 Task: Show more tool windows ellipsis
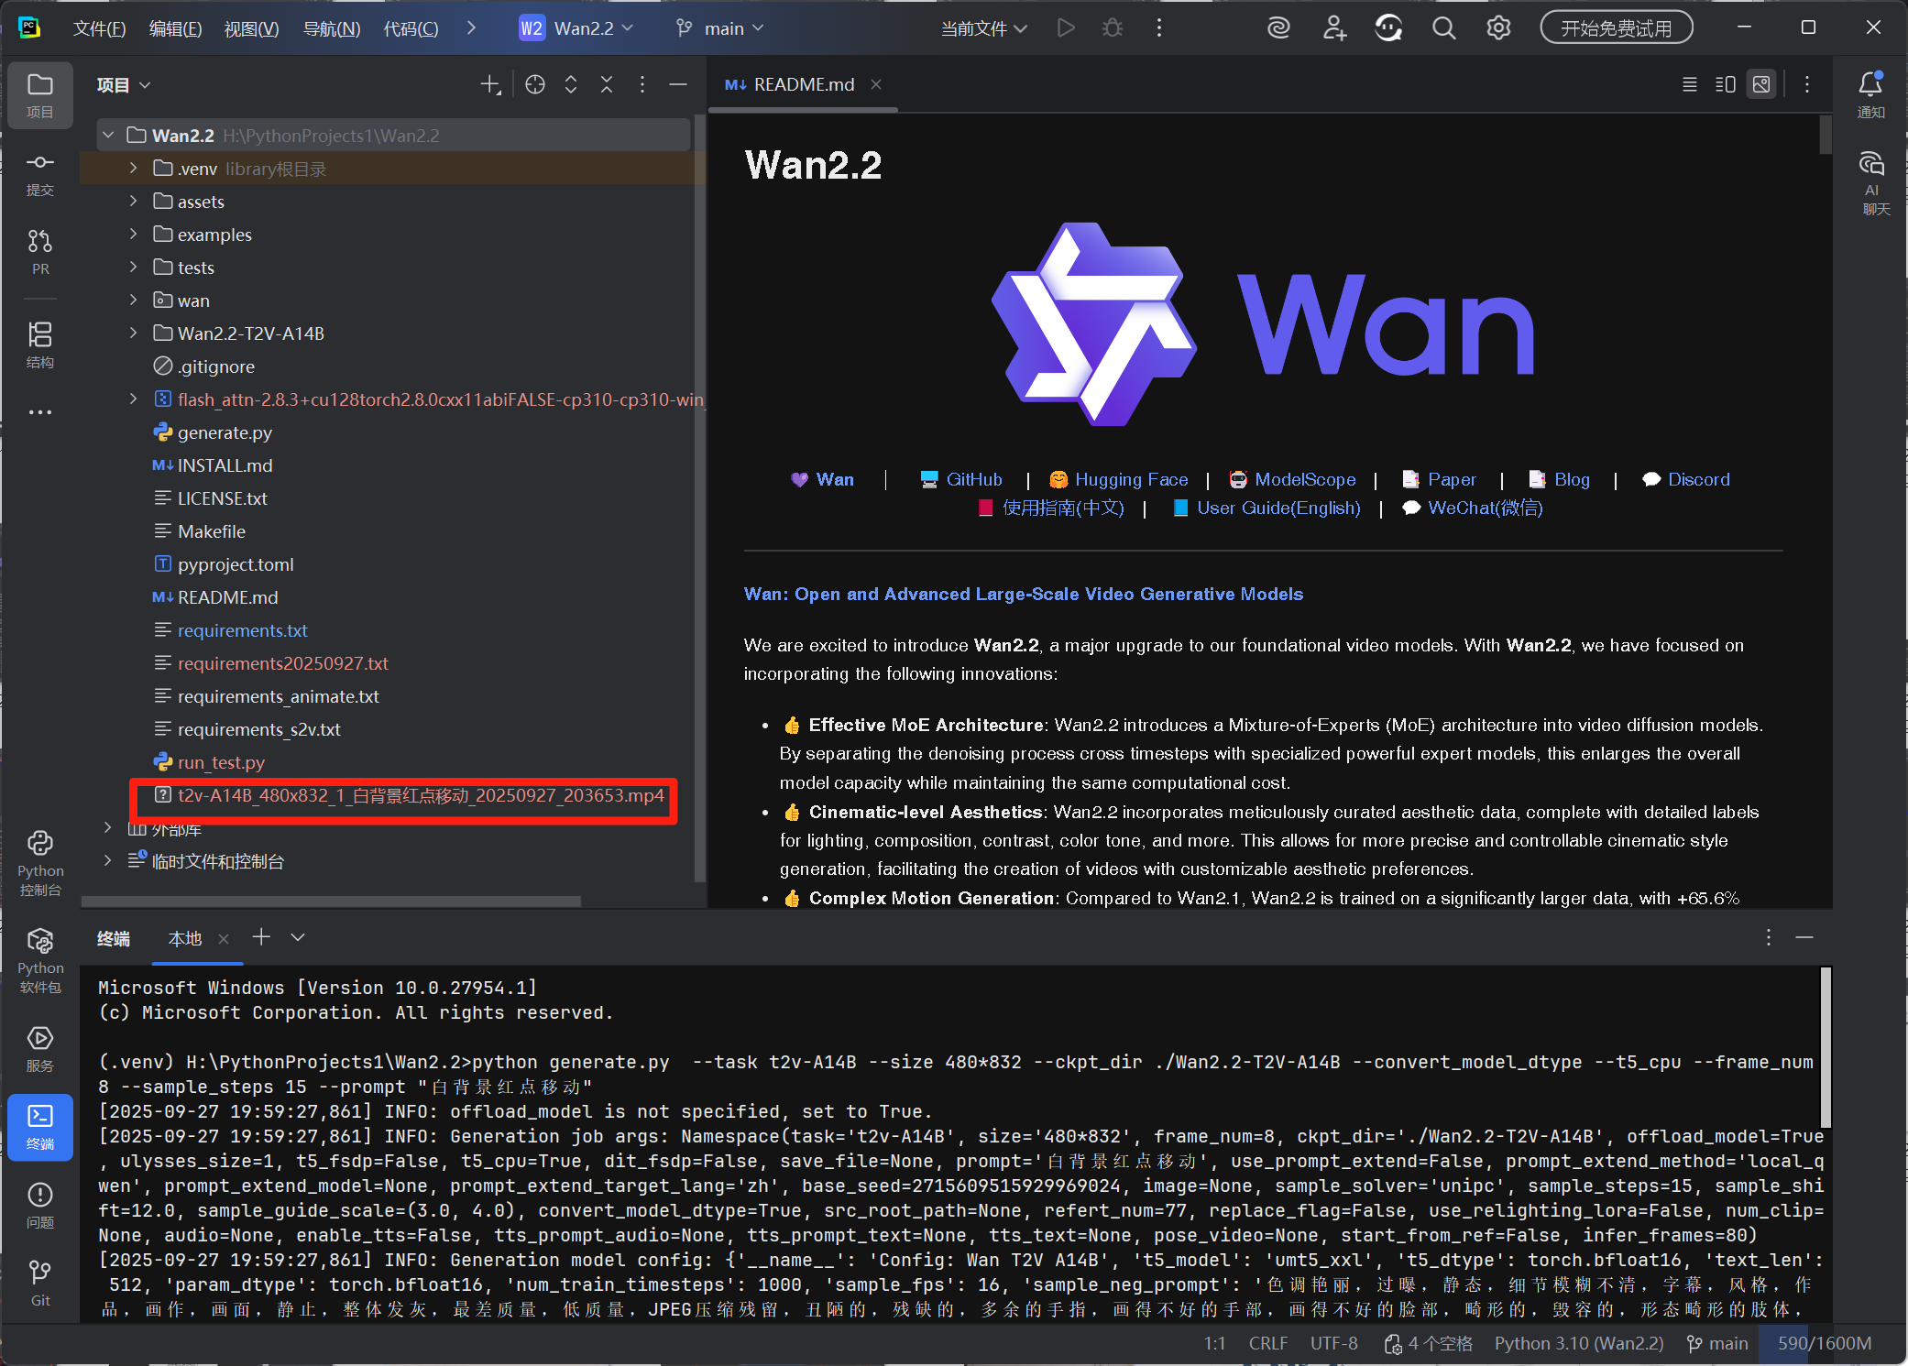click(40, 412)
